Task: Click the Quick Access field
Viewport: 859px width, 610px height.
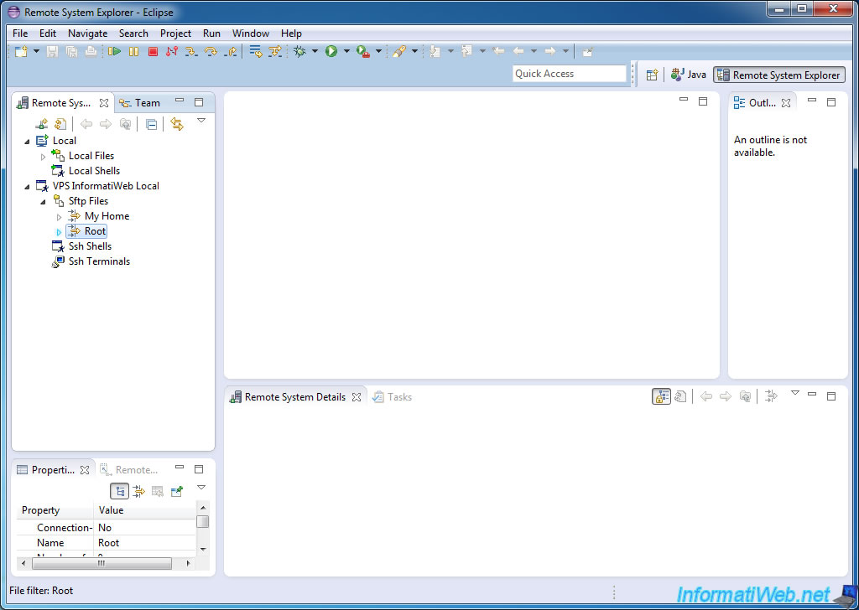Action: (570, 74)
